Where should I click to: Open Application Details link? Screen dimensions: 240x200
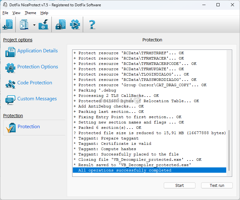38,50
